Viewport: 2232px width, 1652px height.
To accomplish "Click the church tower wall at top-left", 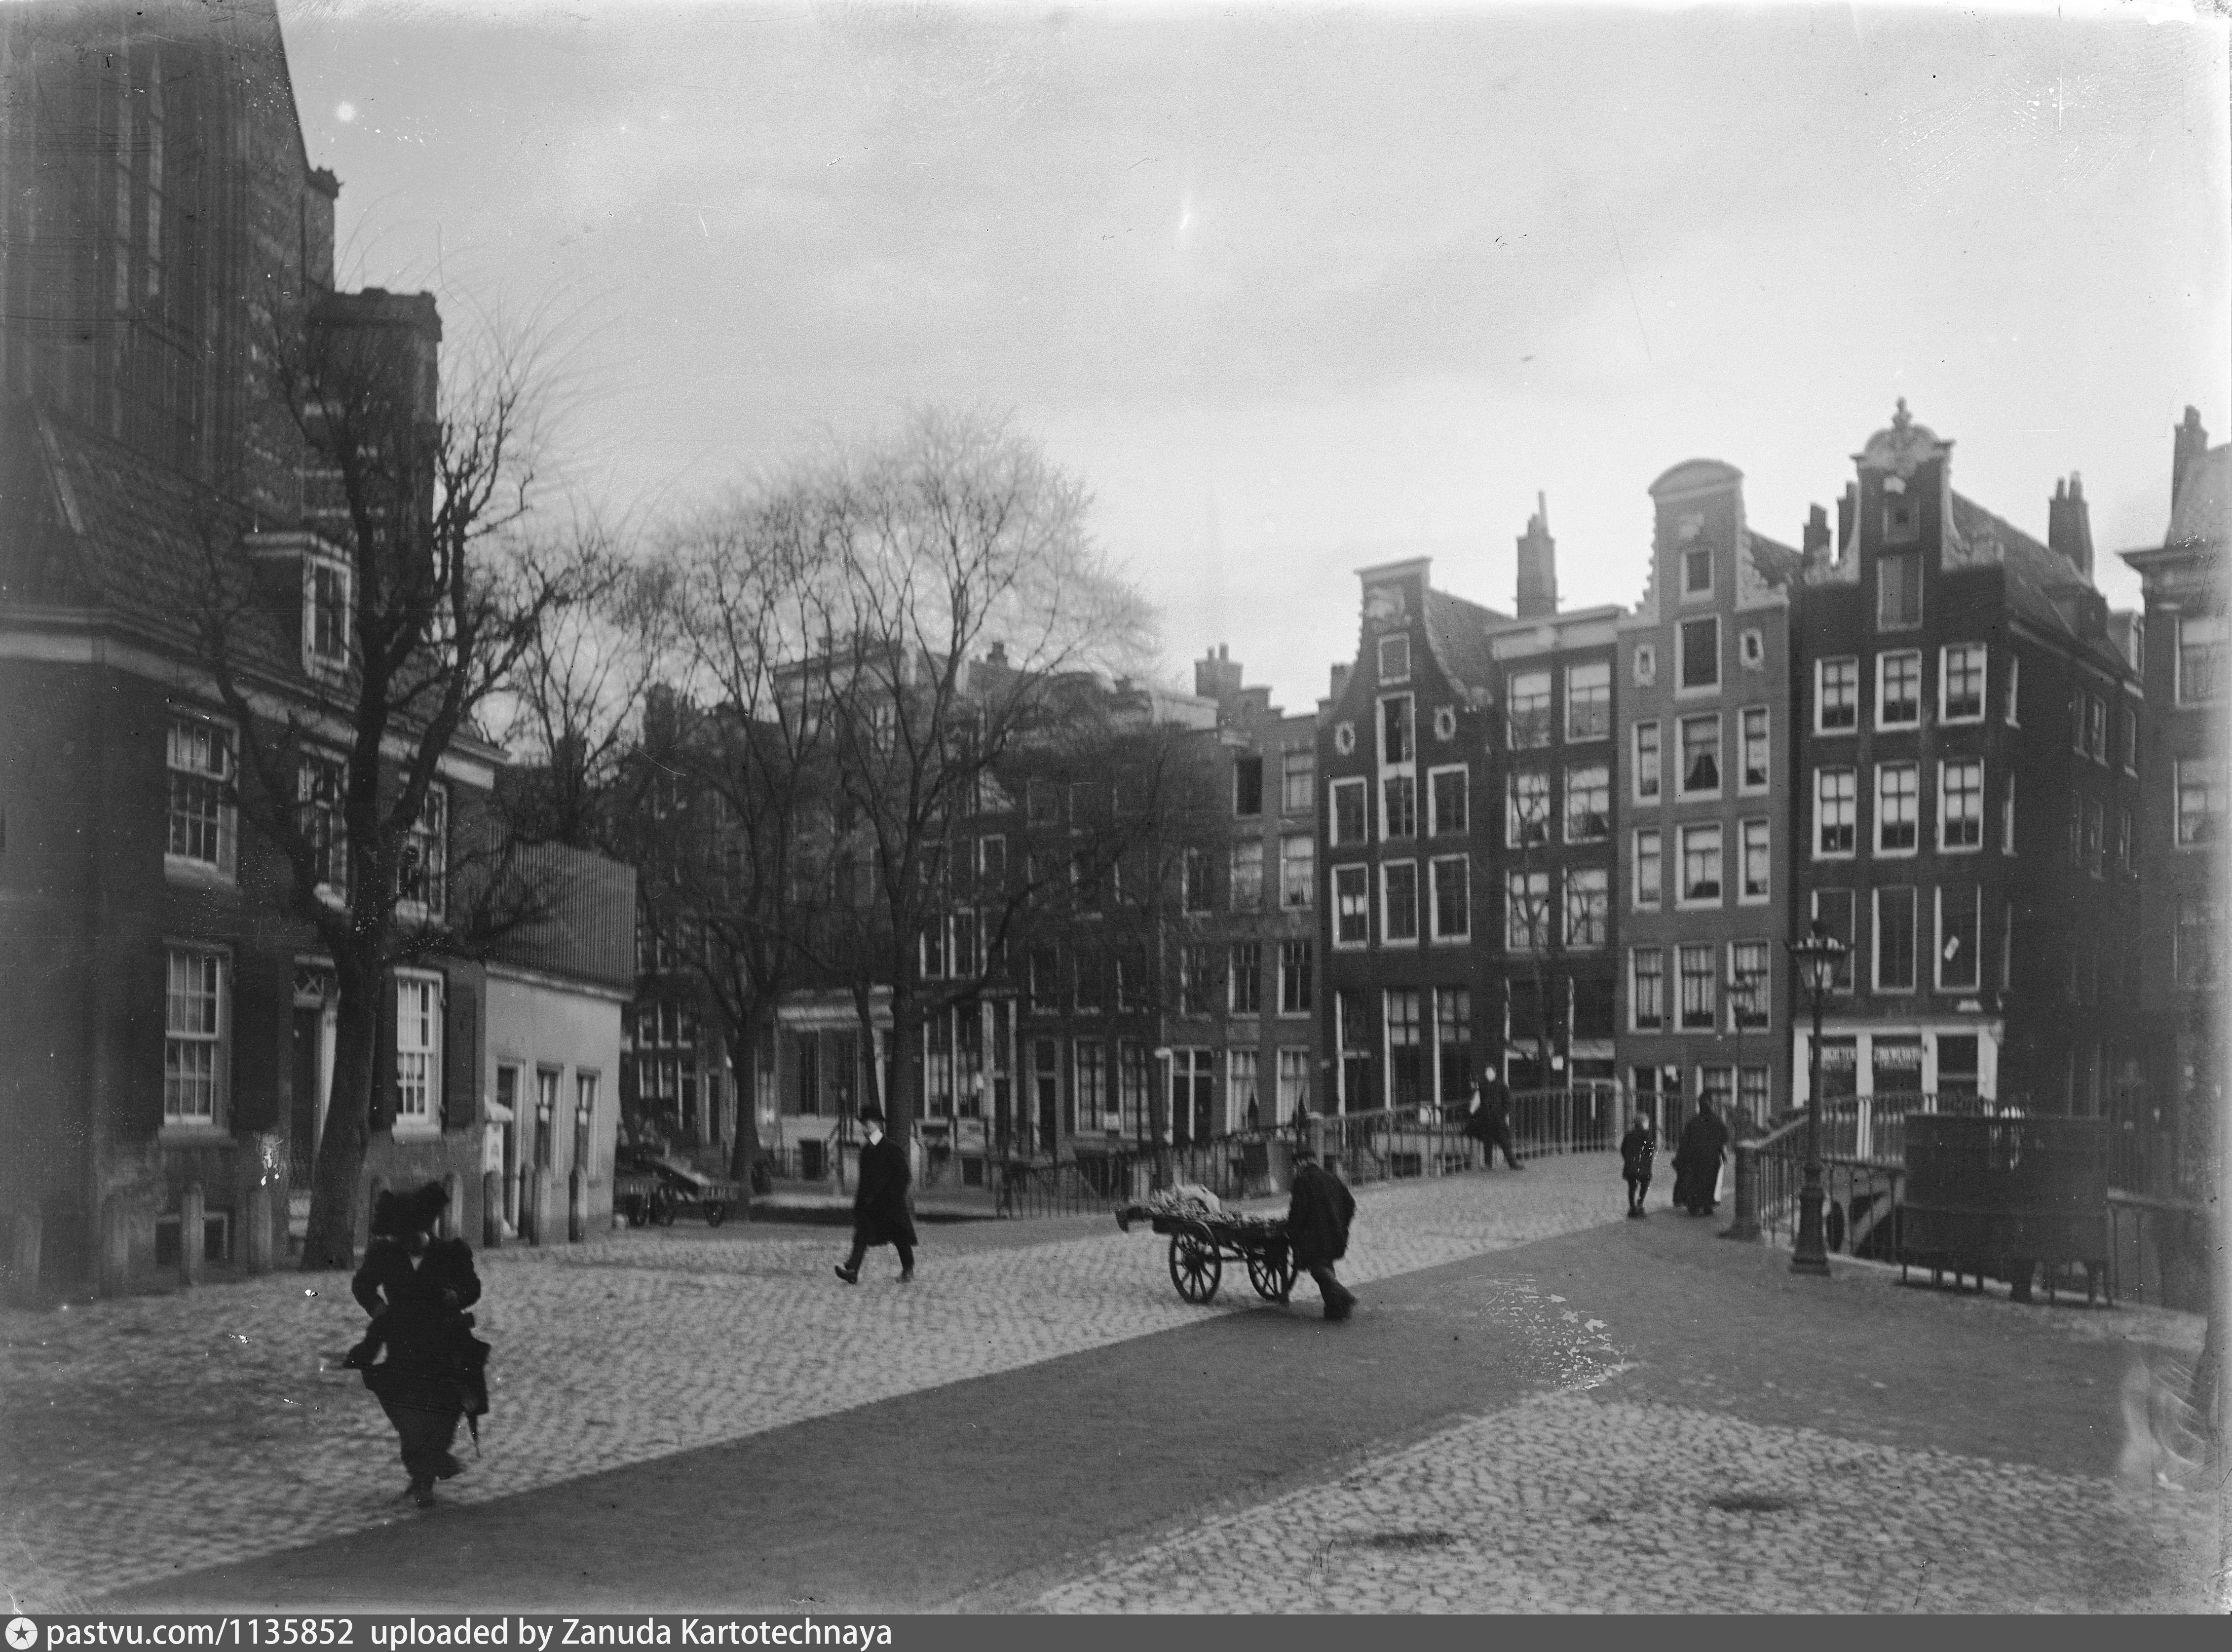I will point(150,200).
